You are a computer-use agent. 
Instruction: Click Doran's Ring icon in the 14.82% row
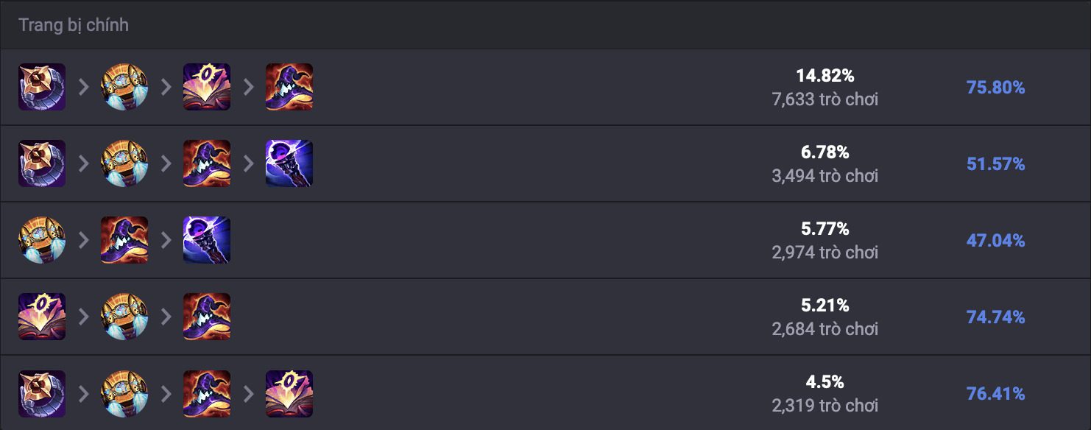coord(42,87)
